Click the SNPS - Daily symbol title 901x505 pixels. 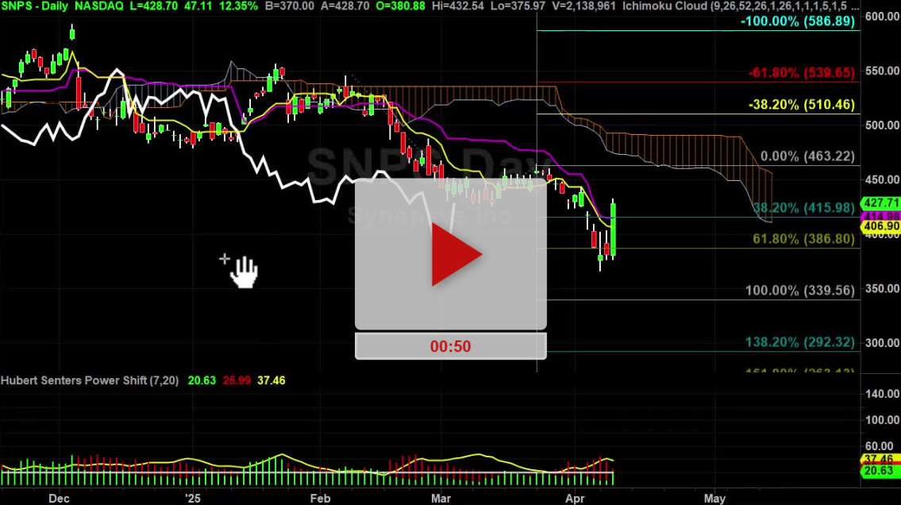click(x=34, y=6)
